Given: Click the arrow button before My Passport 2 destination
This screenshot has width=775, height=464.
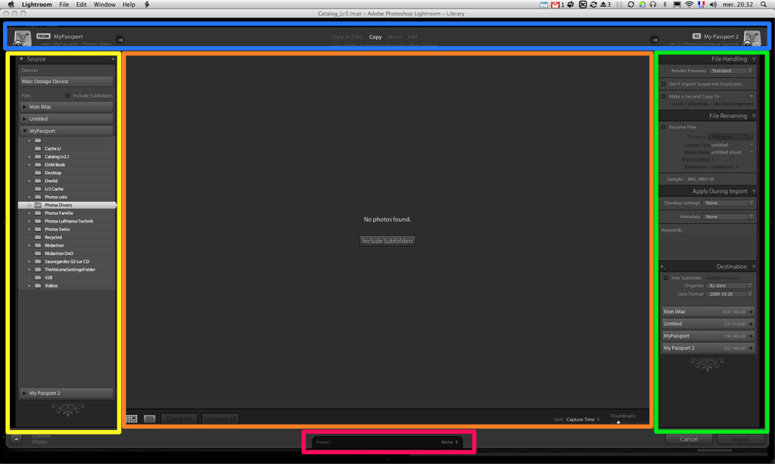Looking at the screenshot, I should [x=655, y=39].
